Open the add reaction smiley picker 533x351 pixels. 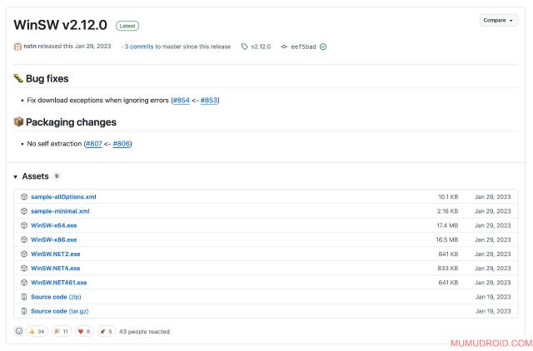coord(19,331)
